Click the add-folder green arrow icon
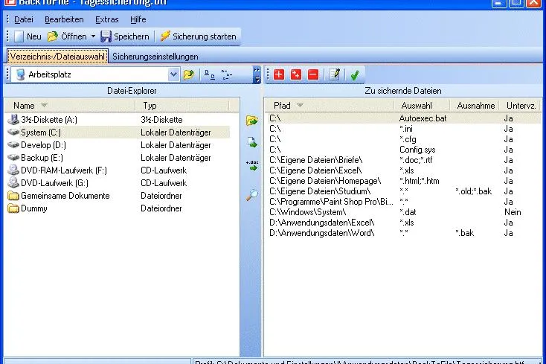The width and height of the screenshot is (546, 364). pyautogui.click(x=251, y=121)
